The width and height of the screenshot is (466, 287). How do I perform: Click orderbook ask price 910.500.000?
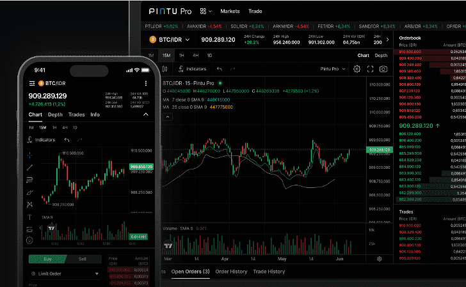(x=410, y=52)
